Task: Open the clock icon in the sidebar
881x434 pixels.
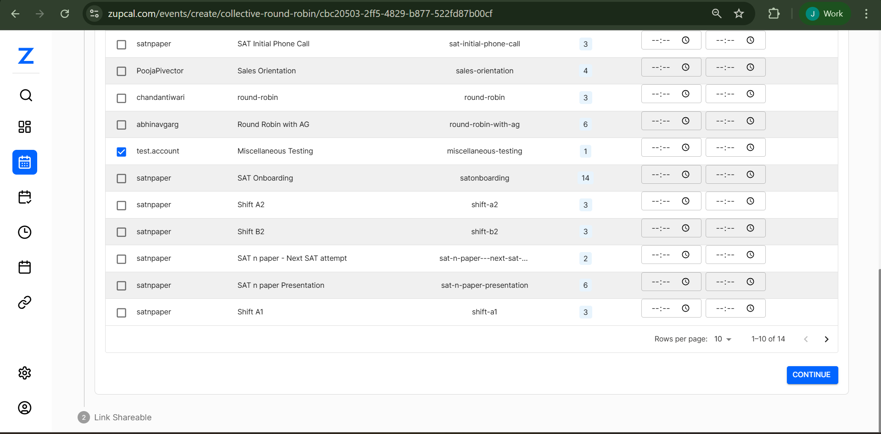Action: (x=25, y=232)
